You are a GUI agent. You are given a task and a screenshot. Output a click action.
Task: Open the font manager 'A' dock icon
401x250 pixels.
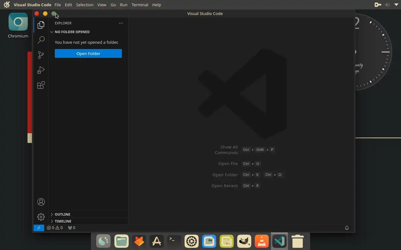pos(157,241)
